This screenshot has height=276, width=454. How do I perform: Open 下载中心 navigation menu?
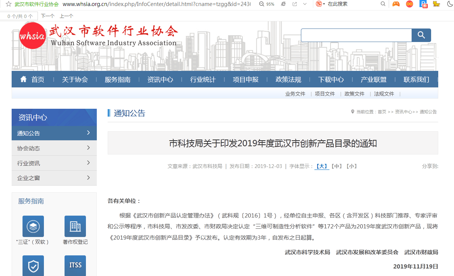(331, 79)
